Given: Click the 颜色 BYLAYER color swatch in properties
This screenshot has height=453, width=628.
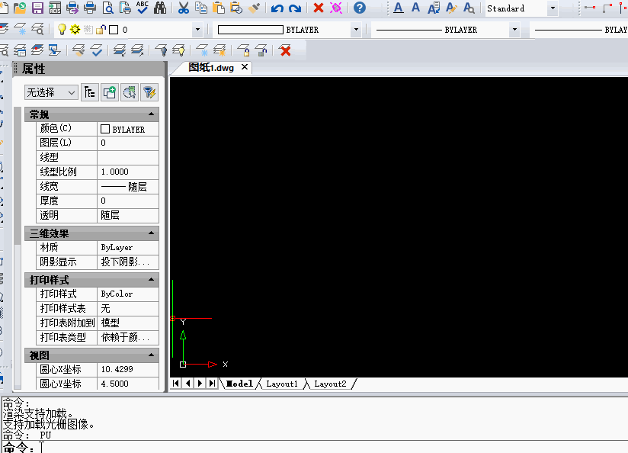Looking at the screenshot, I should (x=105, y=129).
